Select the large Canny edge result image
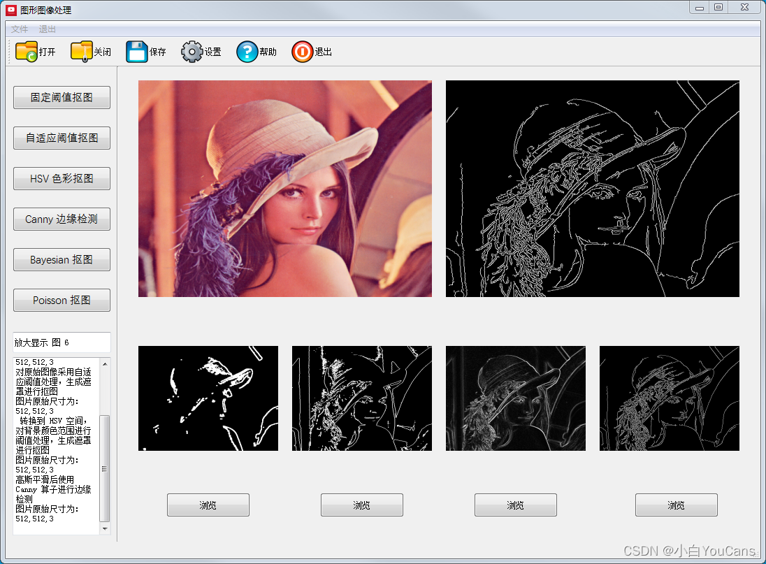Viewport: 766px width, 564px height. pos(593,189)
